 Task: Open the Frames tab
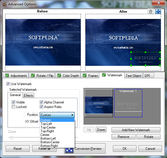click(x=90, y=75)
